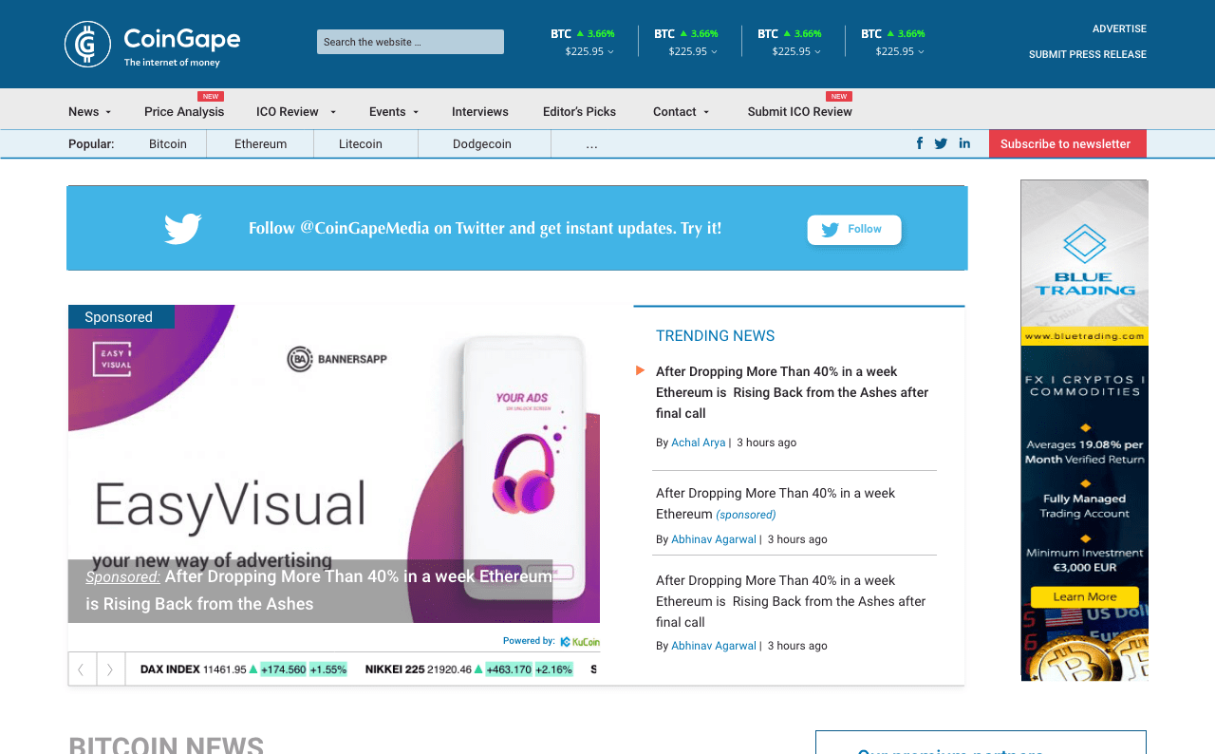Open last Abhinav Agarwal author link

[x=714, y=646]
